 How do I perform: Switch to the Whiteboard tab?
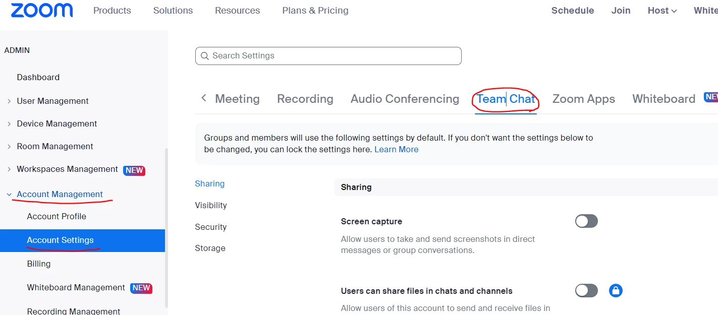[x=664, y=99]
